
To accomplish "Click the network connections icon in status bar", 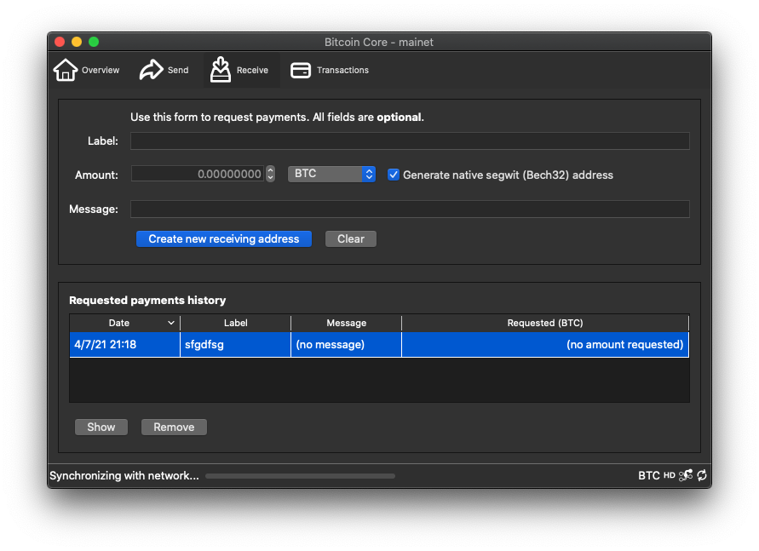I will (x=686, y=476).
